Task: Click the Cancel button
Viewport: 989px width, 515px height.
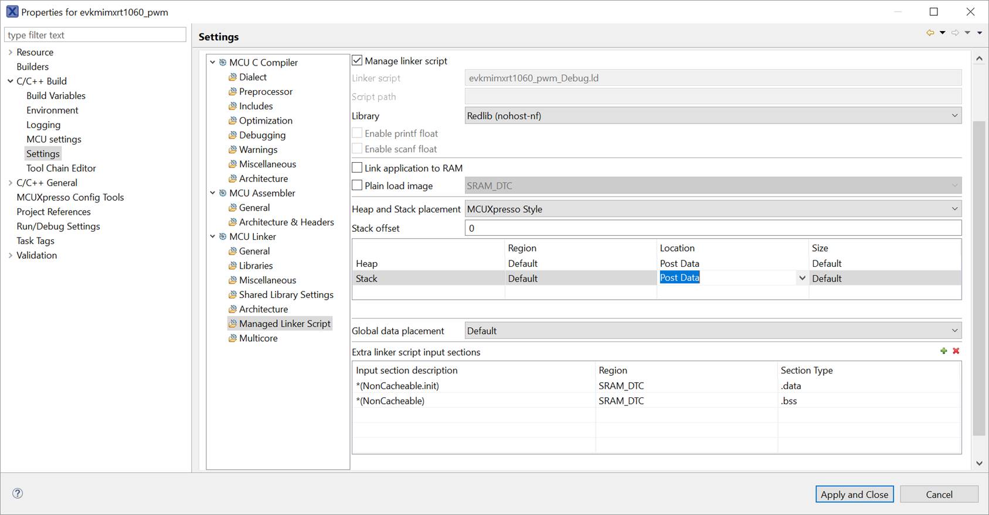Action: (939, 495)
